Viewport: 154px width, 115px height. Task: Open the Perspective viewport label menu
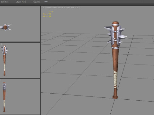[x=51, y=7]
